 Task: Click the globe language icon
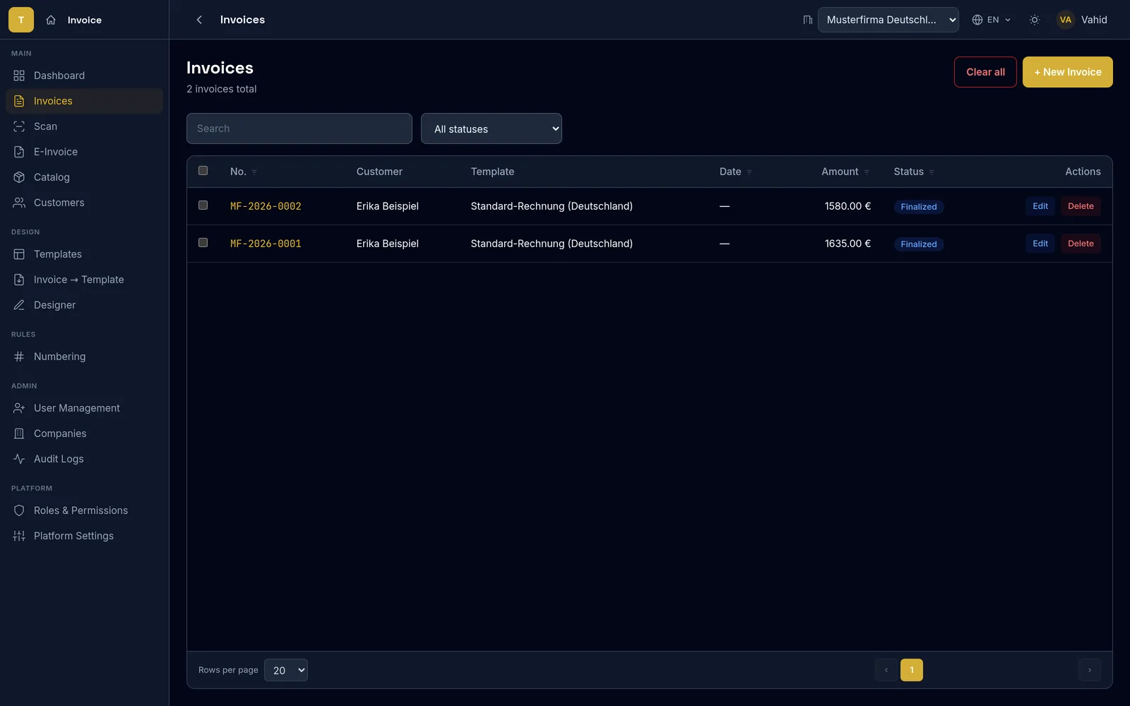[977, 20]
